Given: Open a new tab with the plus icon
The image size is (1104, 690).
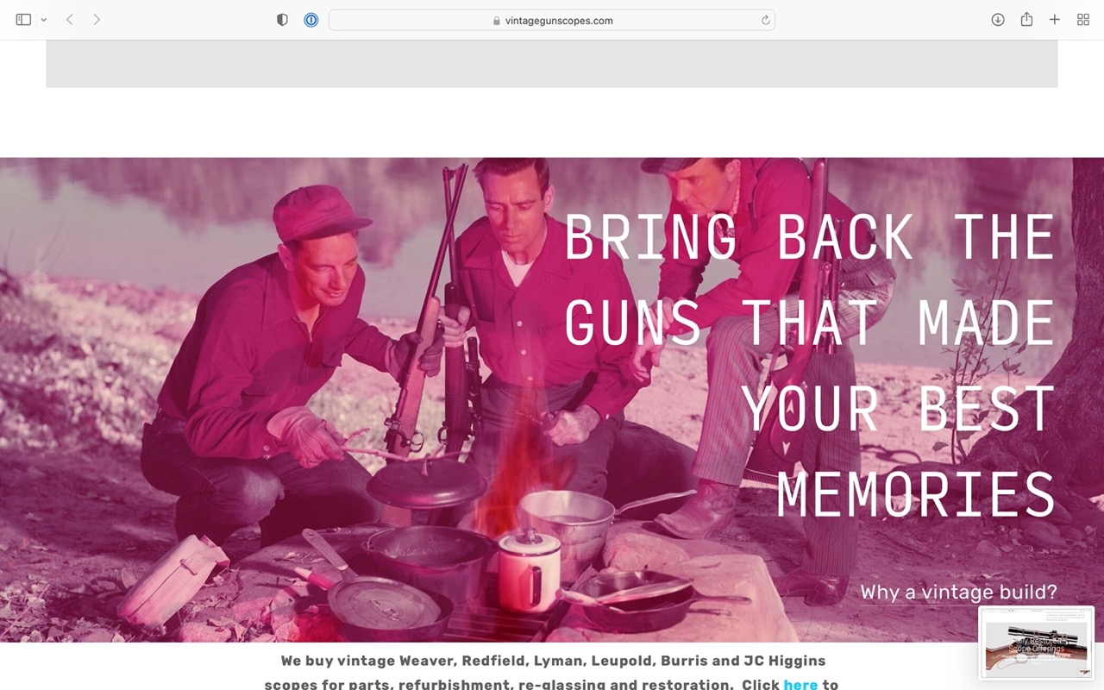Looking at the screenshot, I should 1055,20.
